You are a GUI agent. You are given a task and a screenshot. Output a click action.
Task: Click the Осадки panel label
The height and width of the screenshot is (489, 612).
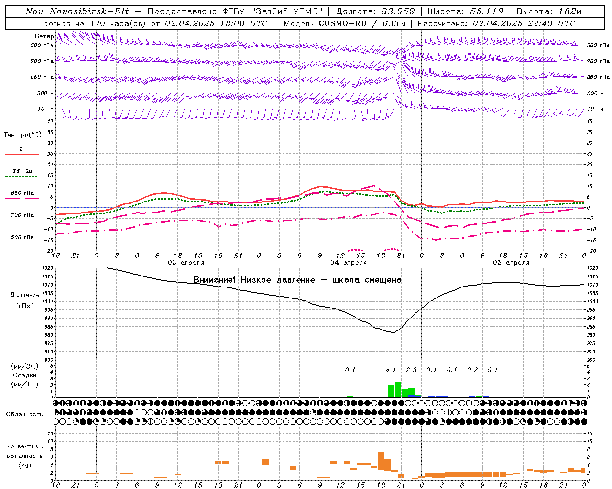[25, 375]
